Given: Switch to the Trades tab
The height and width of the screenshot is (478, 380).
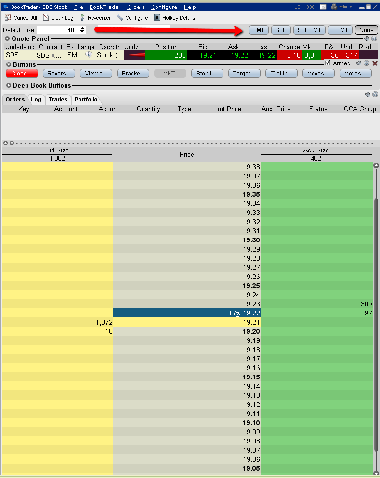Looking at the screenshot, I should pos(58,100).
